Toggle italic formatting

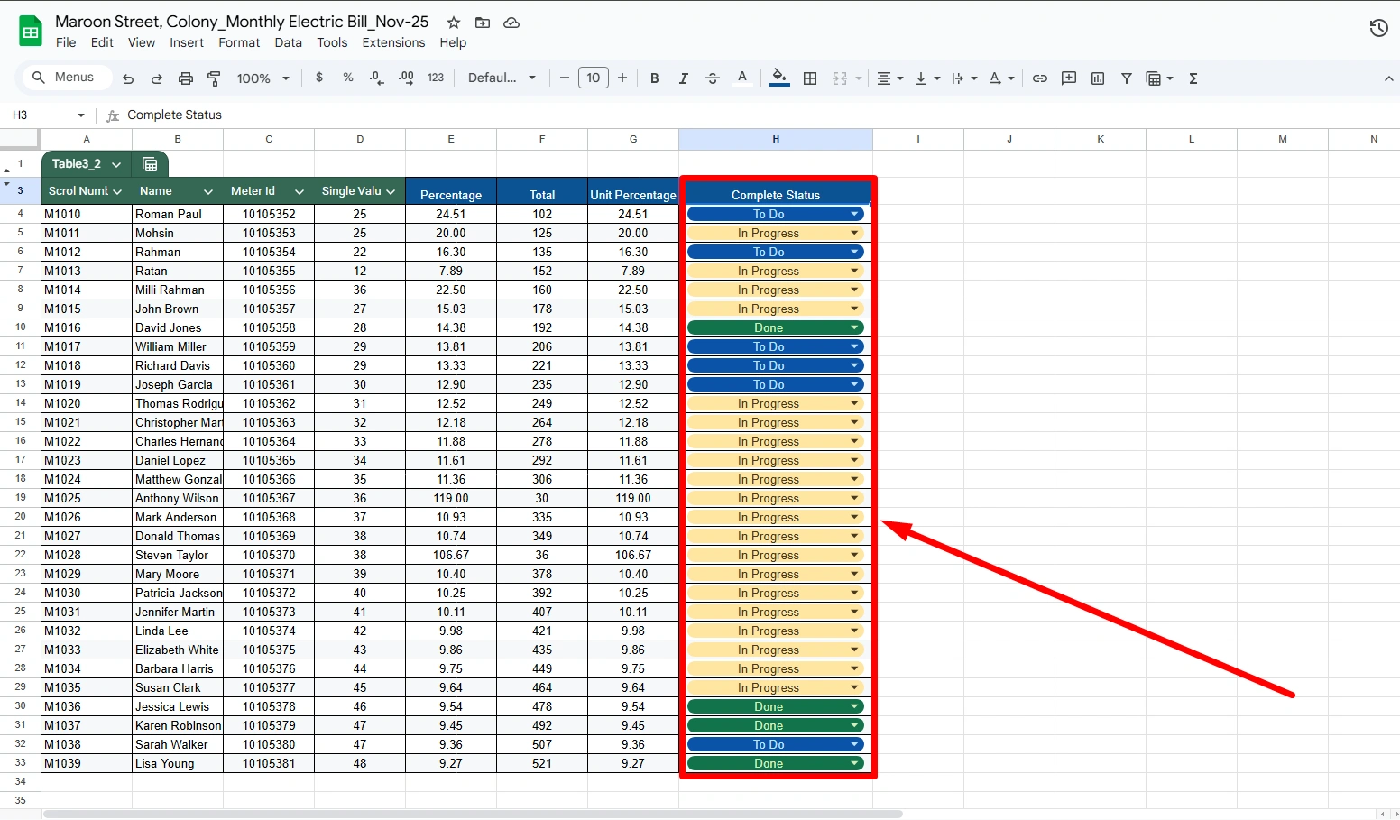coord(684,78)
